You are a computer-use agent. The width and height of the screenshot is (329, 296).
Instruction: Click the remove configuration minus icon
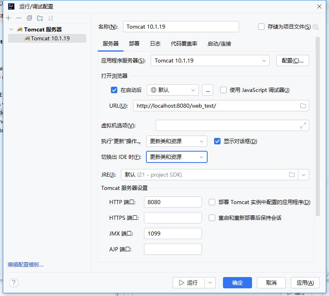click(19, 18)
